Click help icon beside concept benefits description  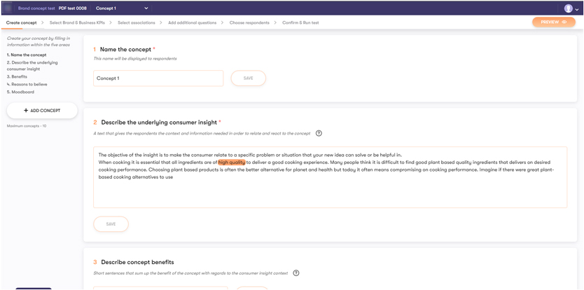point(296,273)
